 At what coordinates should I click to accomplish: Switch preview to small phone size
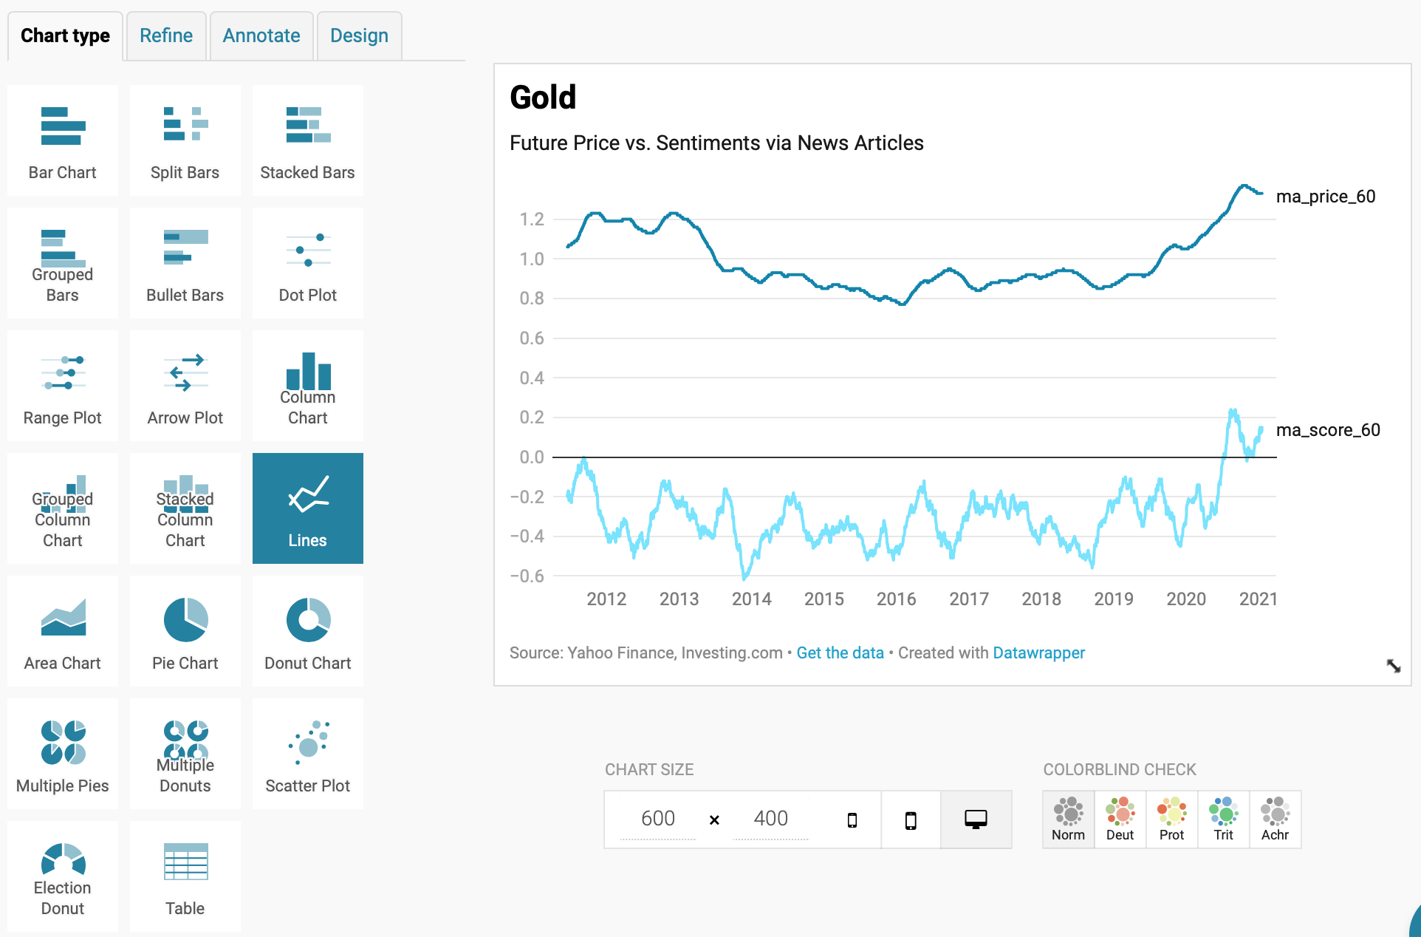click(852, 820)
